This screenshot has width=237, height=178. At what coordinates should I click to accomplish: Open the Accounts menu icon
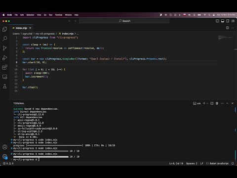point(5,147)
